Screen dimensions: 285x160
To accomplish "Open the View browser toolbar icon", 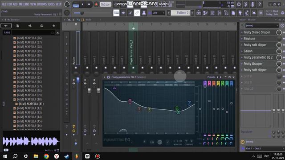I will point(226,13).
